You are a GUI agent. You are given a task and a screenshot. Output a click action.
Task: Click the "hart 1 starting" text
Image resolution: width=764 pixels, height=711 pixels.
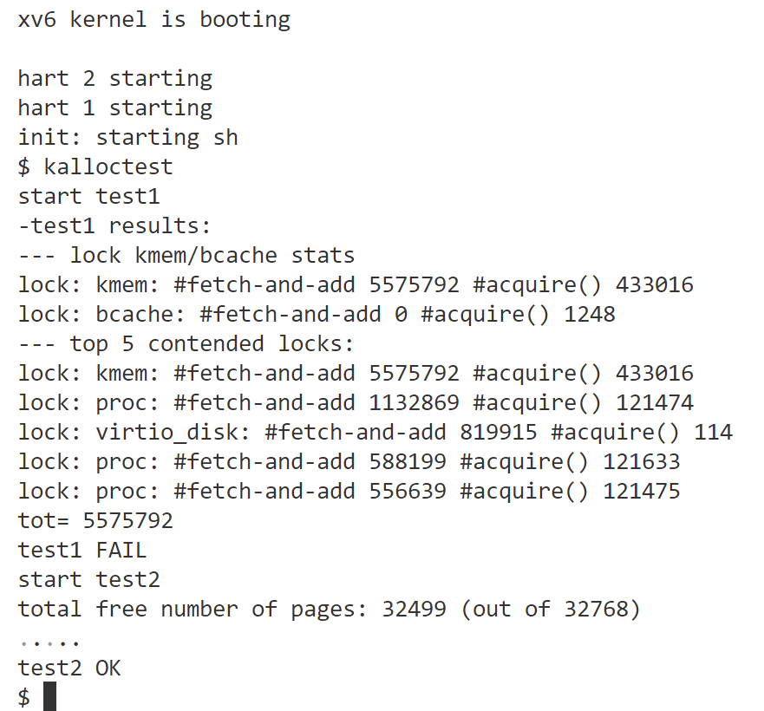[x=114, y=108]
